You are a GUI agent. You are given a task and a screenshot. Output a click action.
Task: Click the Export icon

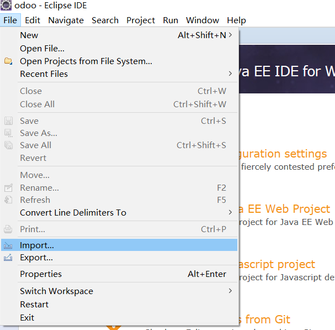click(8, 258)
